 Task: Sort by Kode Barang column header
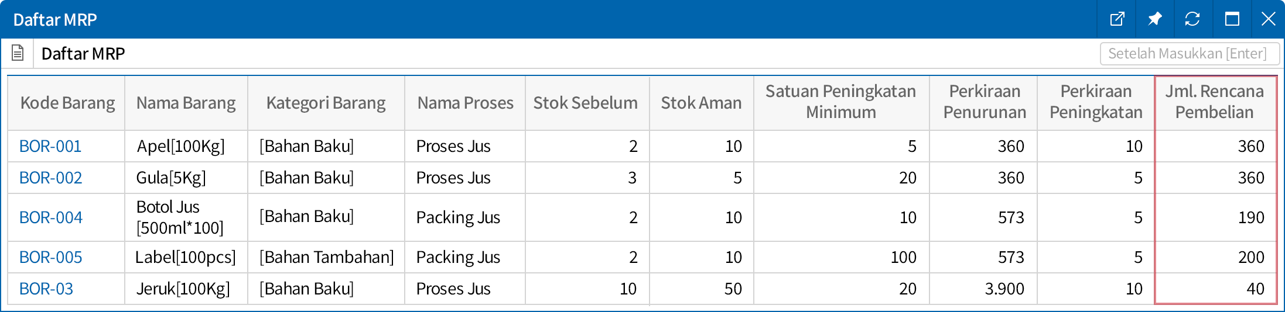point(67,103)
